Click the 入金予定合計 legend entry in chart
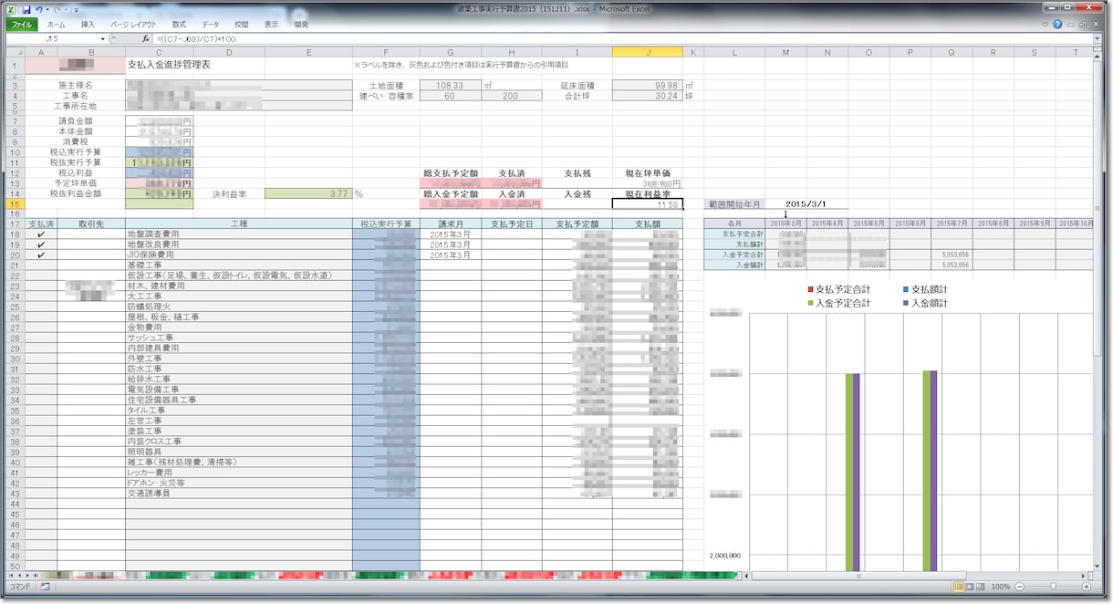 pyautogui.click(x=837, y=302)
